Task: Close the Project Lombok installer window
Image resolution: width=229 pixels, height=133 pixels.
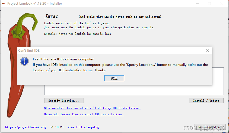Action: pos(222,4)
